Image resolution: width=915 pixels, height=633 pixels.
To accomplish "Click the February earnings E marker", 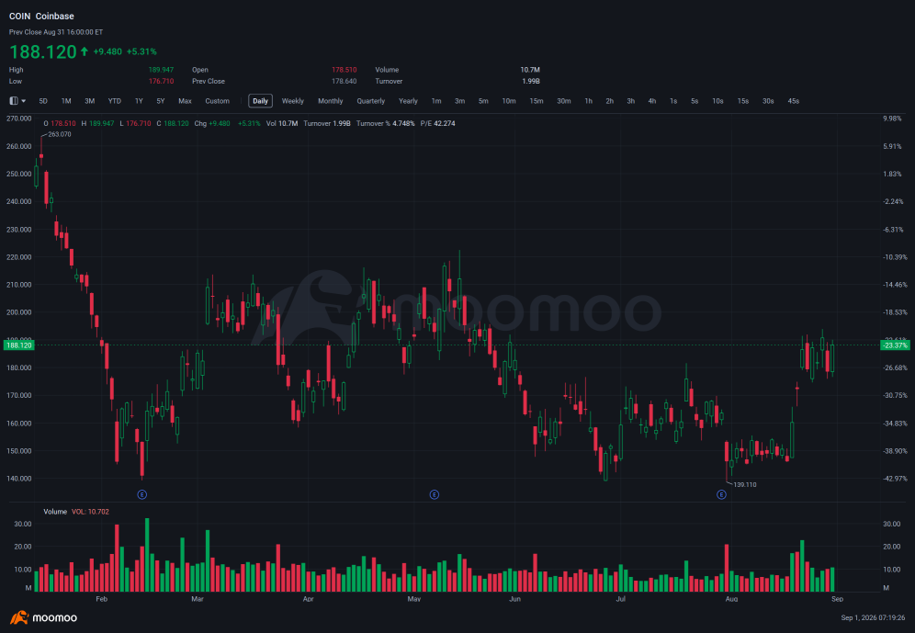I will [x=141, y=494].
